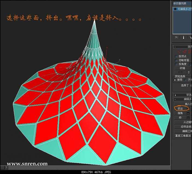
Task: Click the 倒角 bevel button
Action: pos(180,113)
